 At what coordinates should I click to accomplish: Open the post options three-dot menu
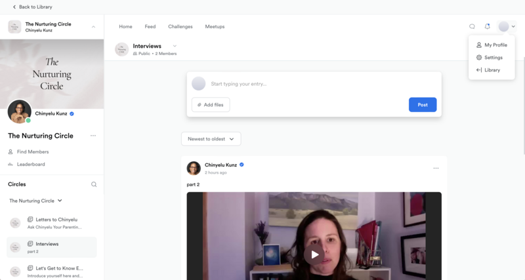(436, 169)
